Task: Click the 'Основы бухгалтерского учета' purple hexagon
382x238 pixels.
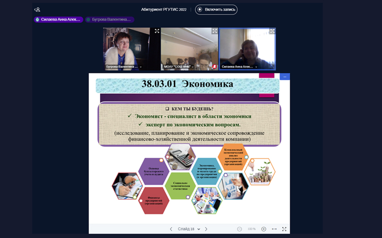Action: point(154,172)
